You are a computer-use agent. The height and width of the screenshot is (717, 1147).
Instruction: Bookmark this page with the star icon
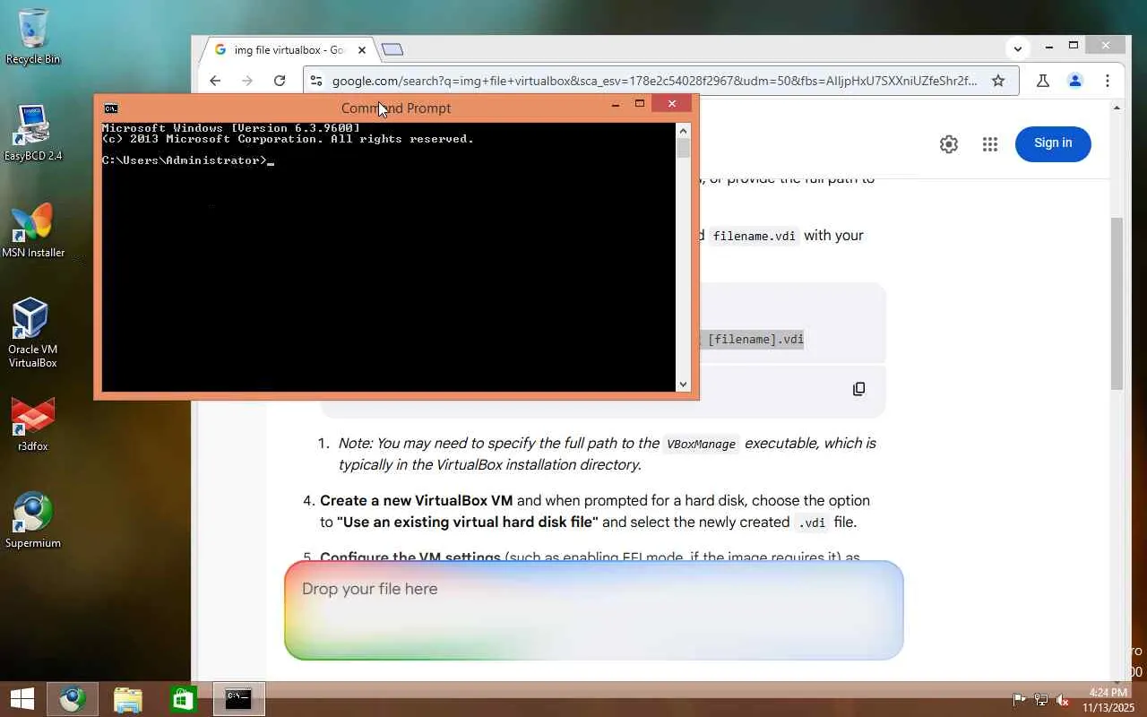tap(998, 81)
